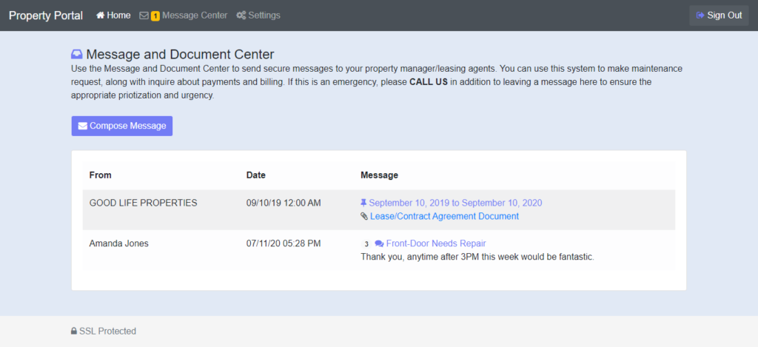Click the chat bubbles icon for Front-Door thread

(379, 243)
